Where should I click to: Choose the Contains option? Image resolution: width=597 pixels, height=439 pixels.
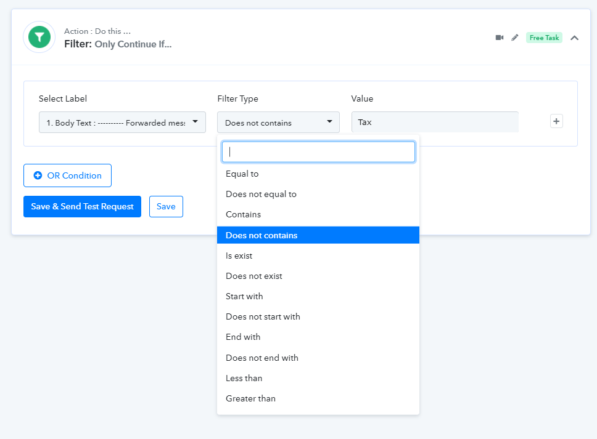(x=318, y=214)
